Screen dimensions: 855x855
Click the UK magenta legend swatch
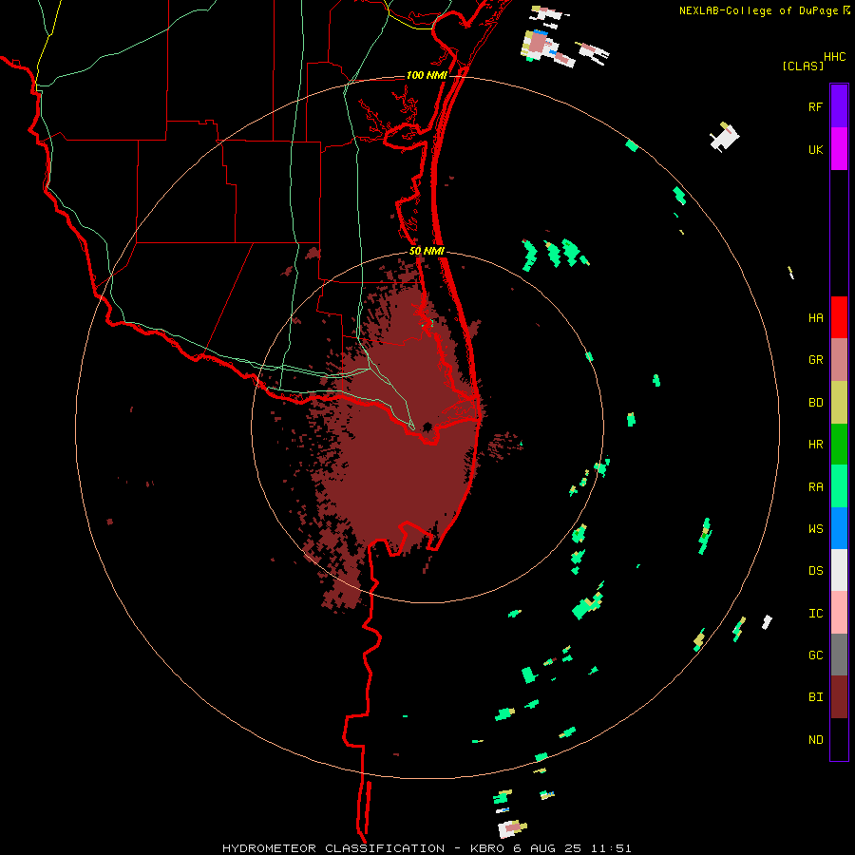839,149
